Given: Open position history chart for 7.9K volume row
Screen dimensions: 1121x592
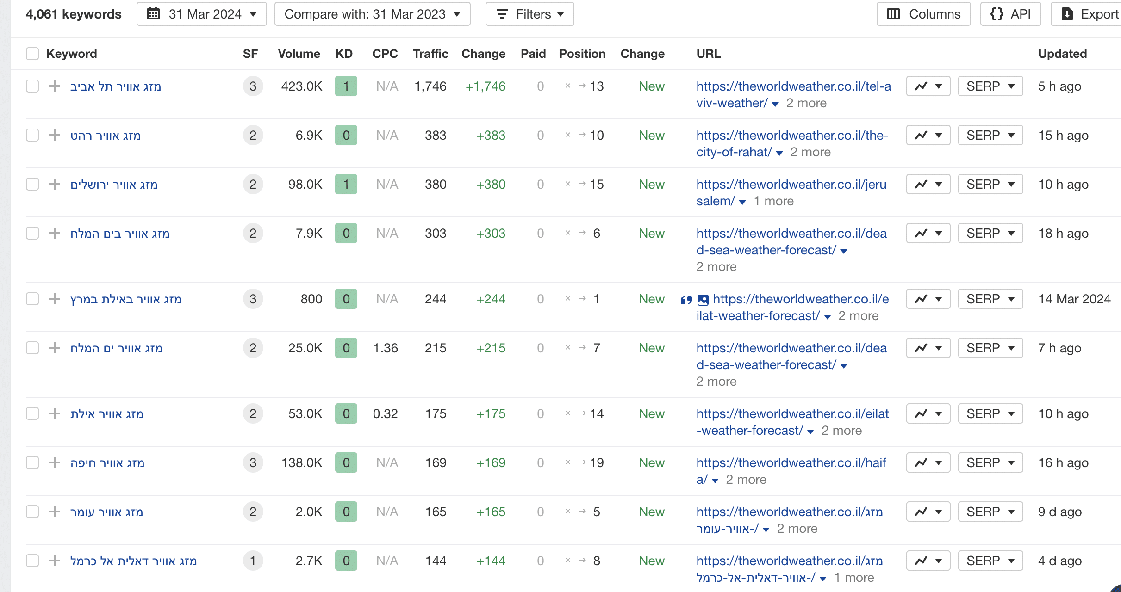Looking at the screenshot, I should pyautogui.click(x=928, y=233).
